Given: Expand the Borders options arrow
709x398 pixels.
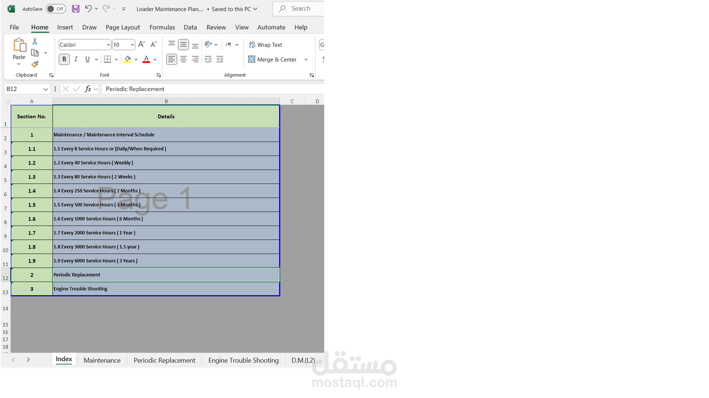Looking at the screenshot, I should (x=116, y=59).
